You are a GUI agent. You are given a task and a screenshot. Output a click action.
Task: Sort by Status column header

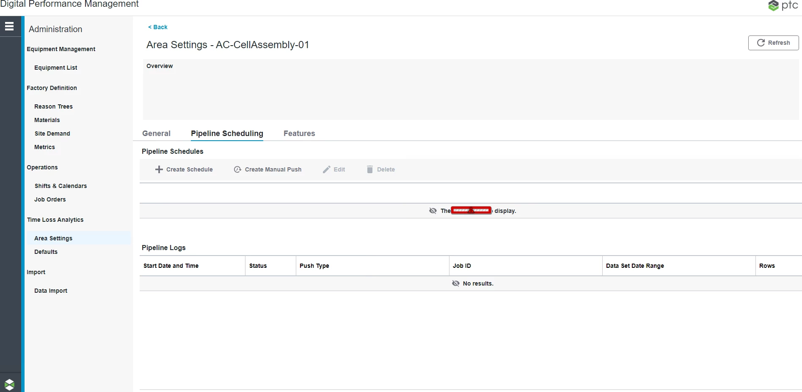point(270,266)
